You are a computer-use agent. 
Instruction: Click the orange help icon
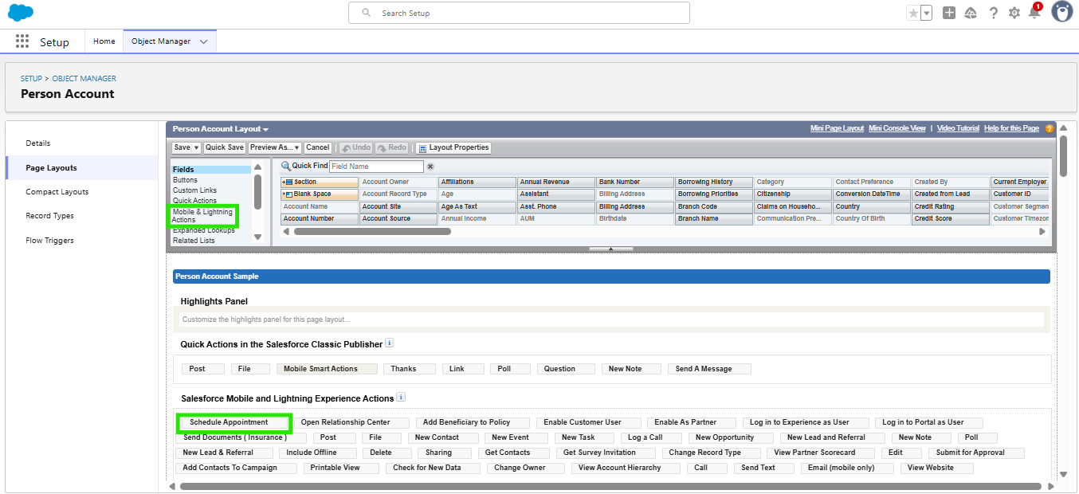click(x=1050, y=128)
